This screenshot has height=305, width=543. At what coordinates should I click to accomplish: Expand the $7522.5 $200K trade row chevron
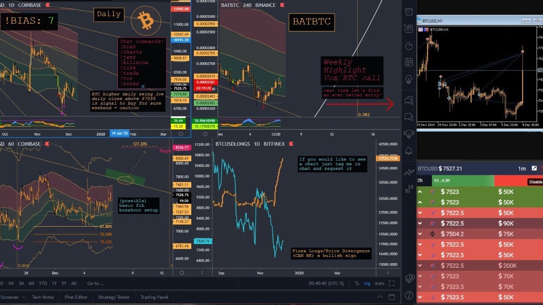[x=420, y=266]
